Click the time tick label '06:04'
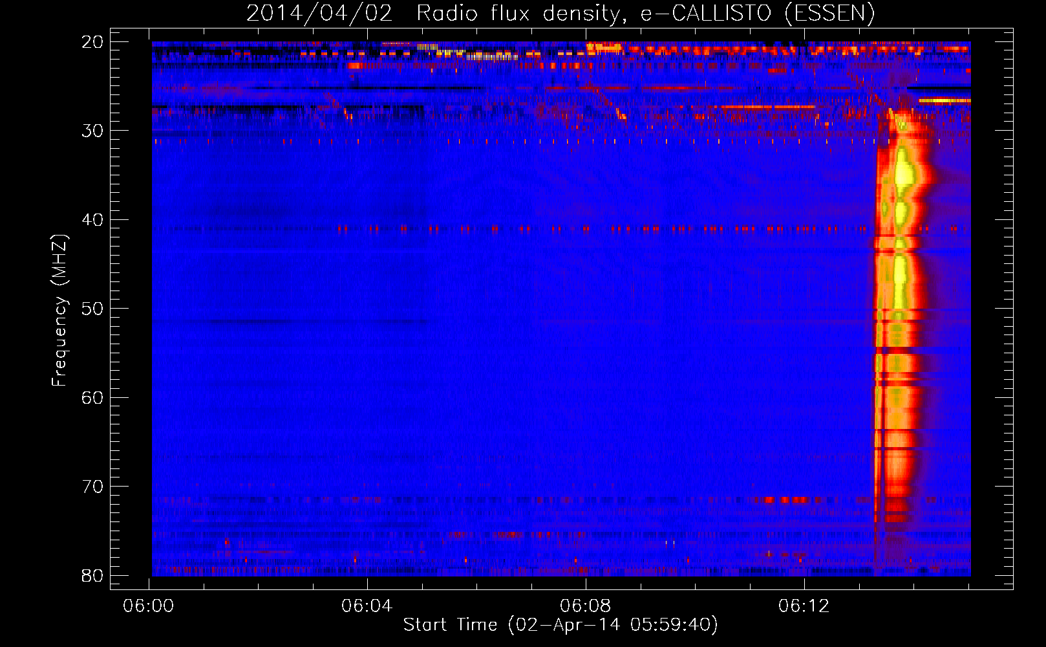 coord(367,606)
